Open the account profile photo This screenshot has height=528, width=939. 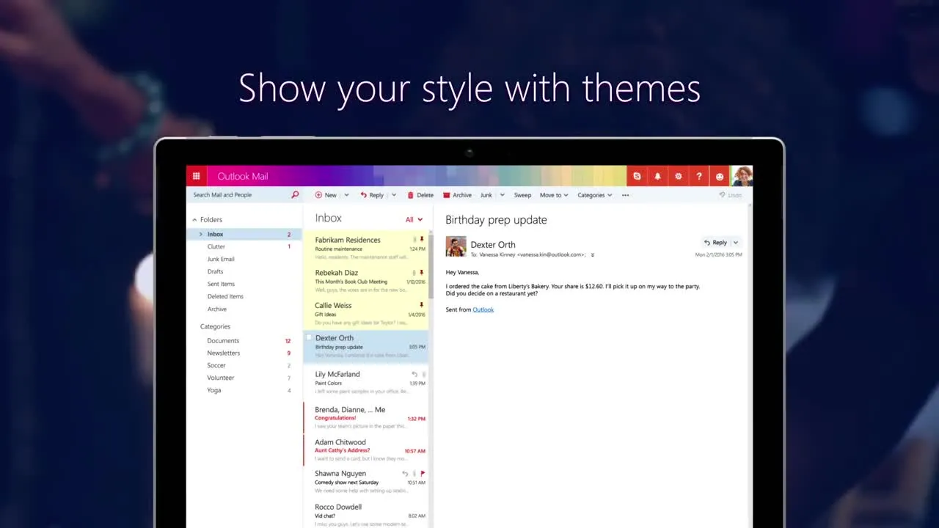click(742, 176)
